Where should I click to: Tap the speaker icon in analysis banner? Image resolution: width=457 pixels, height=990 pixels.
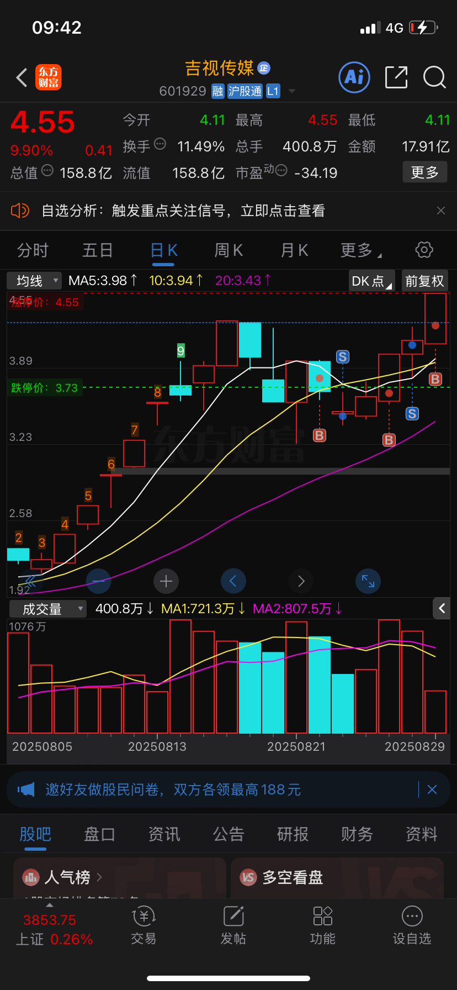click(x=20, y=210)
